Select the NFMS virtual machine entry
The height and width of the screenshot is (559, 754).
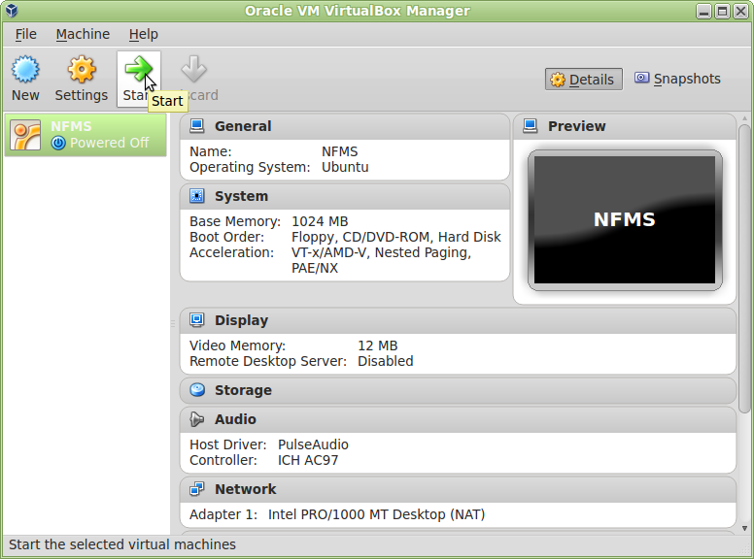(x=86, y=135)
